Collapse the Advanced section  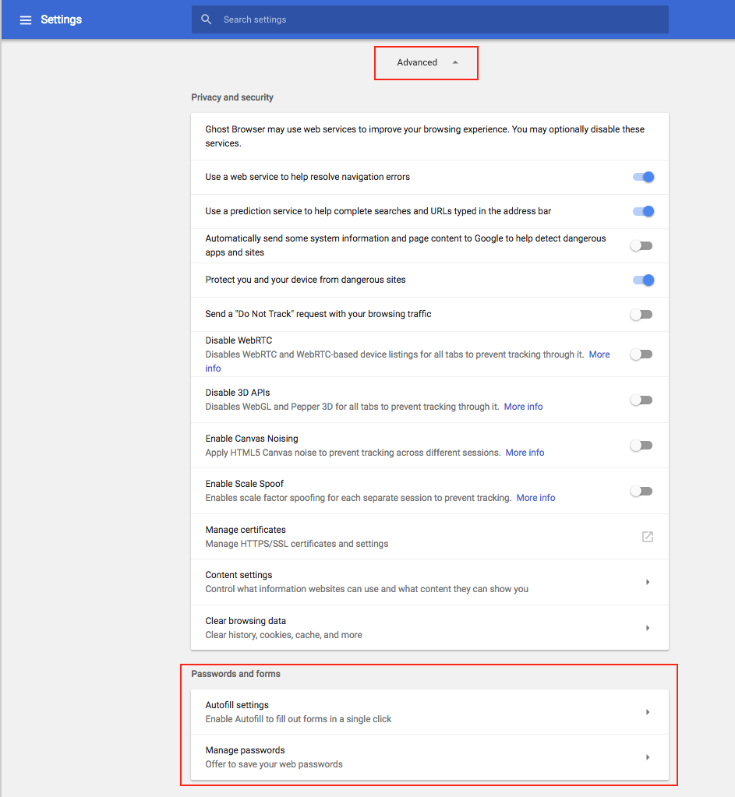coord(426,62)
